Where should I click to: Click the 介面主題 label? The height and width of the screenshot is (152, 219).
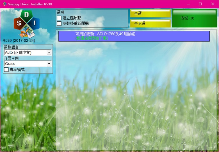pyautogui.click(x=11, y=58)
